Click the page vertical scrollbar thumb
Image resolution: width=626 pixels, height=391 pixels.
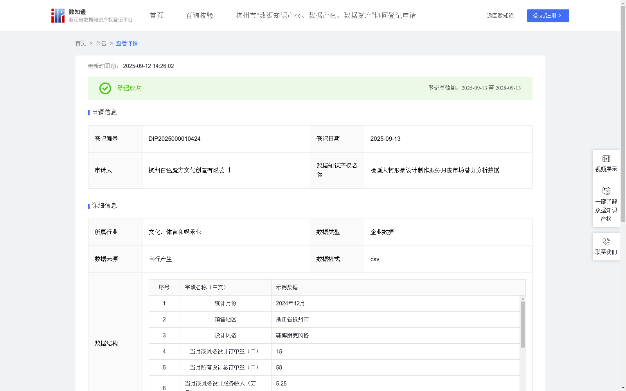(x=623, y=113)
